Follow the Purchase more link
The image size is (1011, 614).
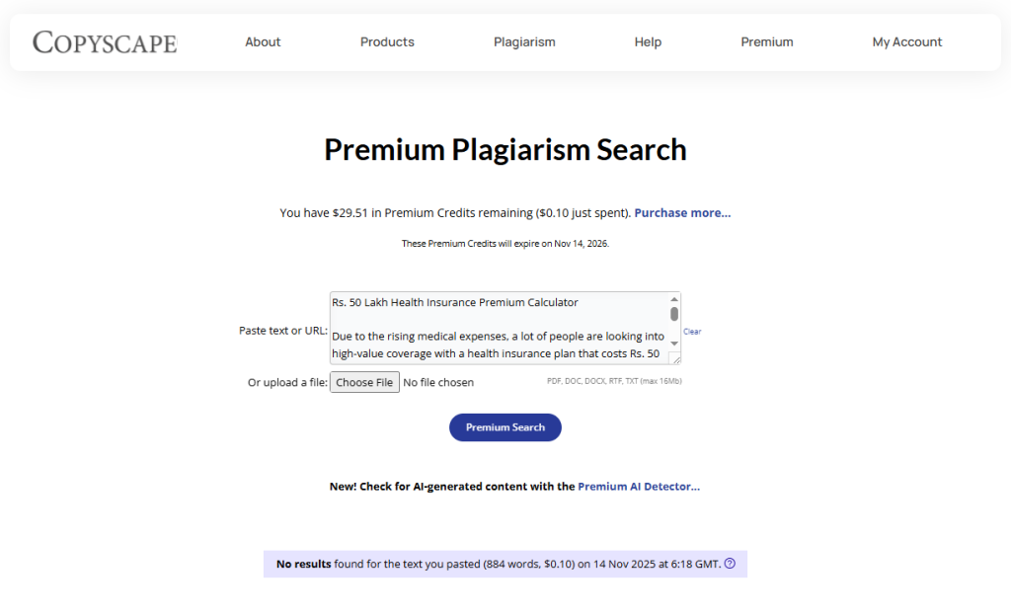click(x=682, y=213)
